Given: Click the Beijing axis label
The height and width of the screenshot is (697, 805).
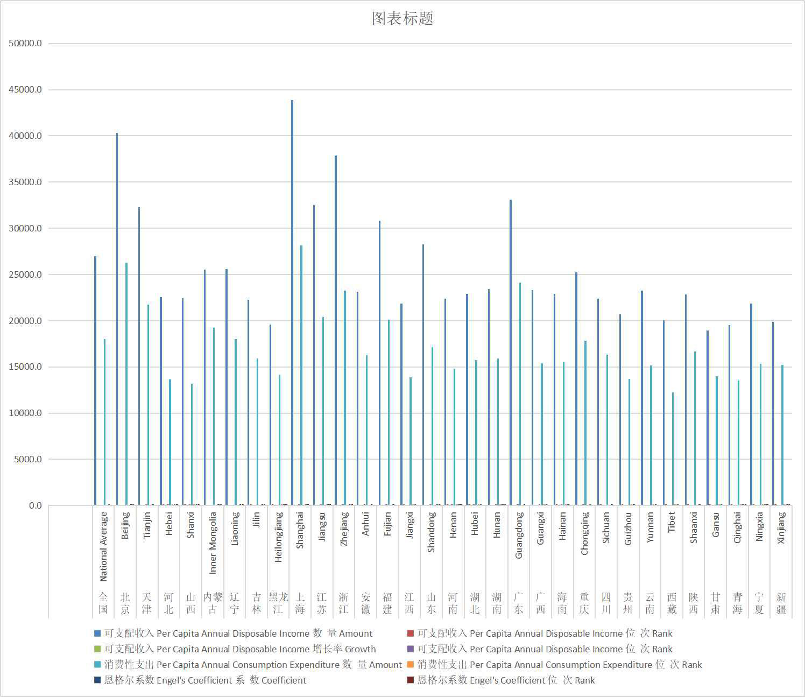Looking at the screenshot, I should 125,525.
